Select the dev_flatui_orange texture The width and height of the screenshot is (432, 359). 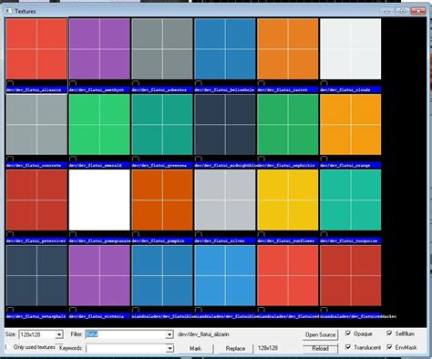(x=351, y=124)
